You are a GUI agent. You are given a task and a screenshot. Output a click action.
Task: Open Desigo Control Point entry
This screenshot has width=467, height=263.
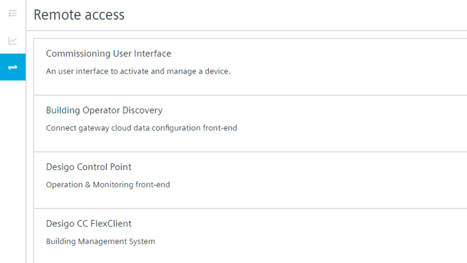click(250, 180)
